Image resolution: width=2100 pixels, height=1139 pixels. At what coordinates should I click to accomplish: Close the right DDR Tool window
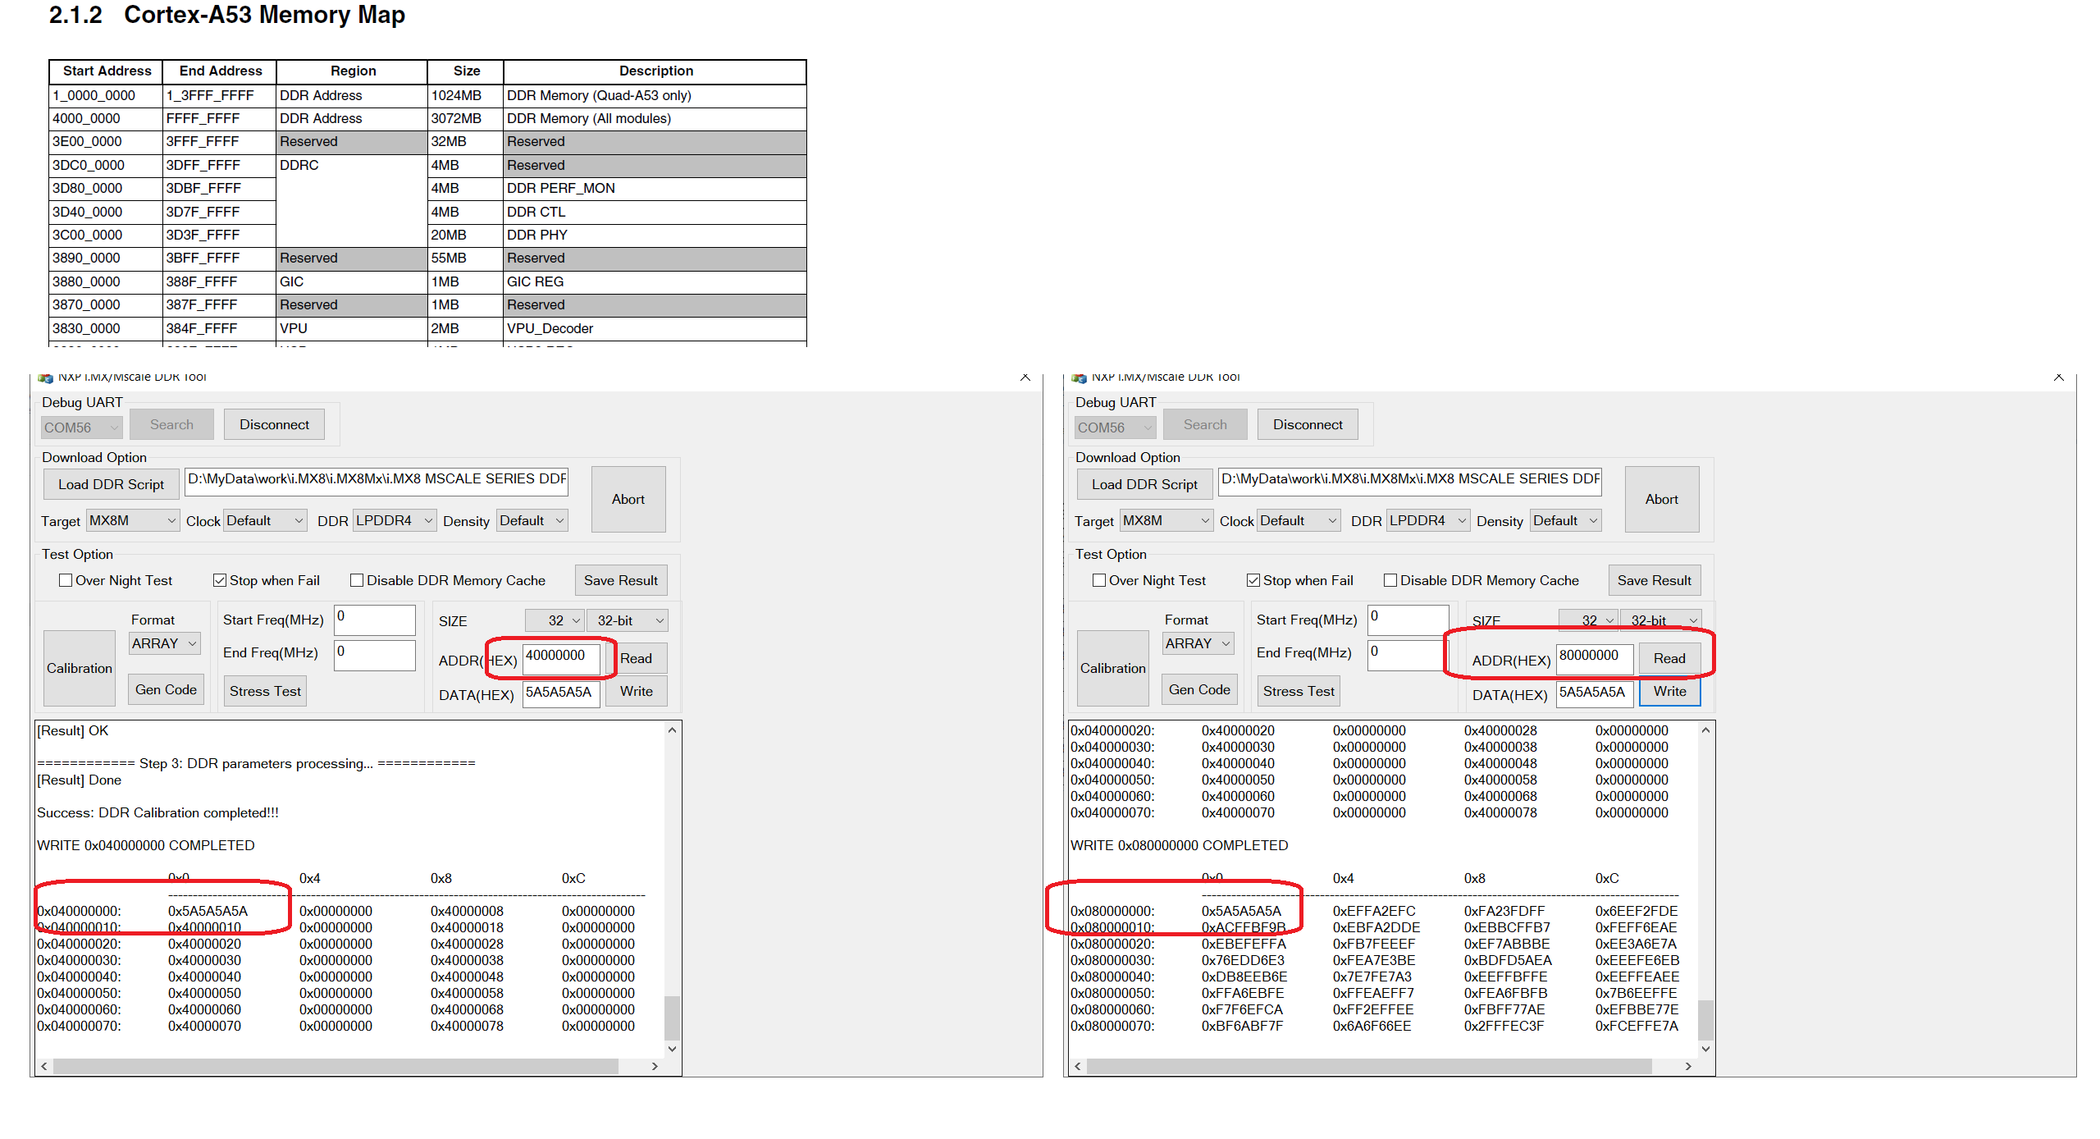(x=2058, y=377)
